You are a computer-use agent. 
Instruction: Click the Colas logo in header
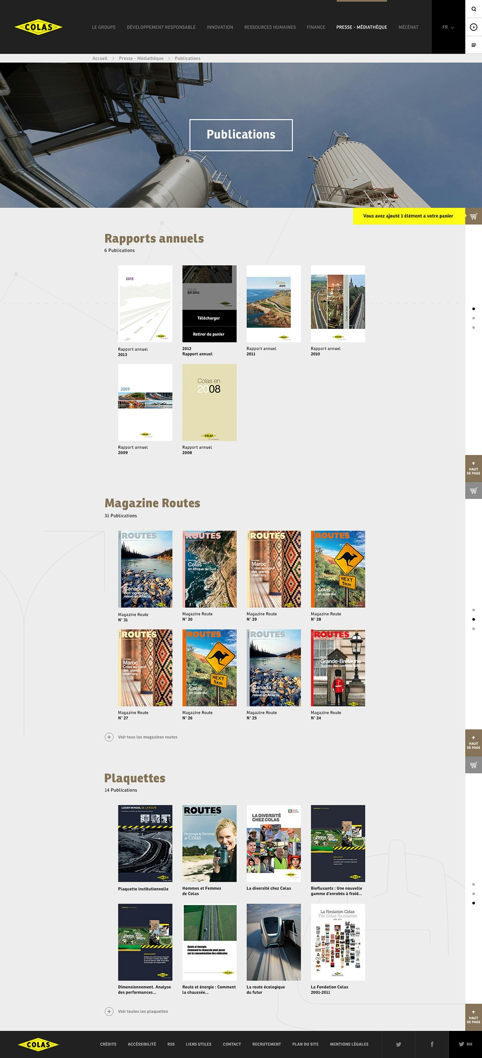coord(38,27)
